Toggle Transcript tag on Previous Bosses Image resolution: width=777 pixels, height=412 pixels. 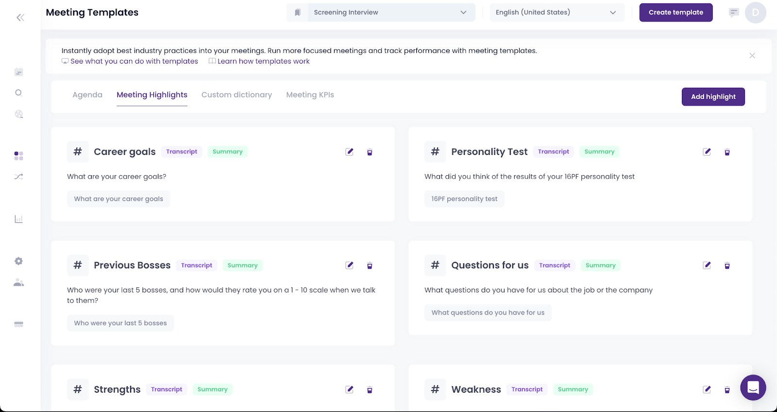(197, 265)
